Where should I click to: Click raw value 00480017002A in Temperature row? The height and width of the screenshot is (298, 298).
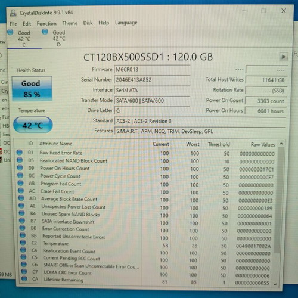253,246
